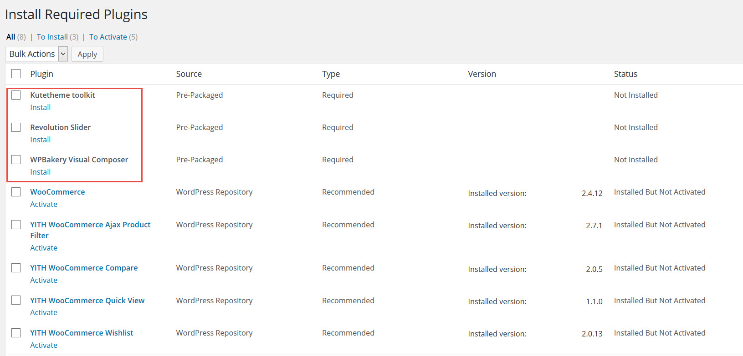
Task: Show the All plugins filter
Action: pos(11,37)
